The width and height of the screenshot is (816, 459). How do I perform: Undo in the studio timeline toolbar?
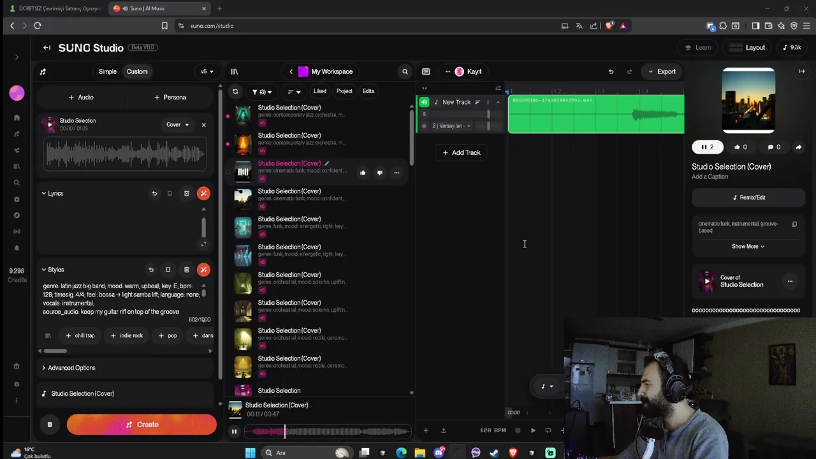(611, 71)
